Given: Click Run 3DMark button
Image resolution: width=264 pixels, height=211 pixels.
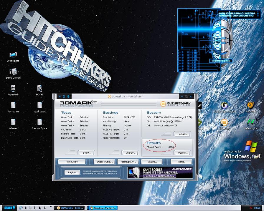Looking at the screenshot, I should (72, 162).
